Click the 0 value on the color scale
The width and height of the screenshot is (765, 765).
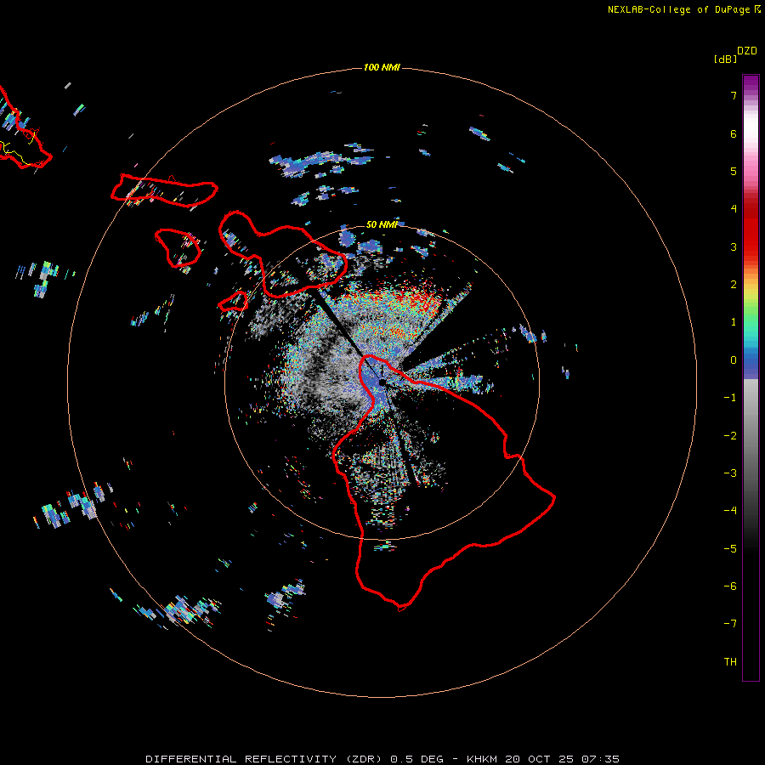[734, 360]
